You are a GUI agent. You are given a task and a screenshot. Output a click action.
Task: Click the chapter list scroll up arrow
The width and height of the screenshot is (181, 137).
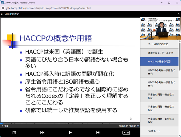click(x=180, y=41)
